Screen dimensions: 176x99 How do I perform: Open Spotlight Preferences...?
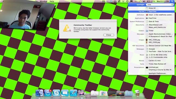pyautogui.click(x=158, y=73)
